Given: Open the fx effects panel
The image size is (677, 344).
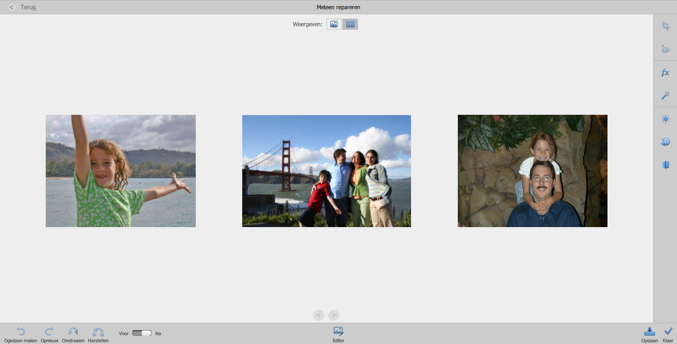Looking at the screenshot, I should [x=665, y=73].
